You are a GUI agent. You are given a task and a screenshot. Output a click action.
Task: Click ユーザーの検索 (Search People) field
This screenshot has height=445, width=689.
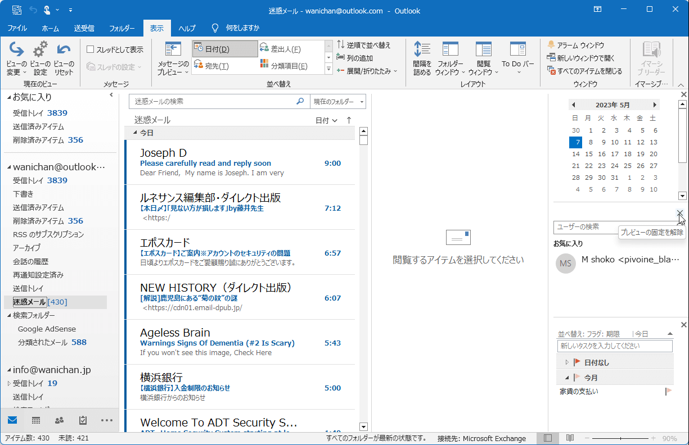pos(613,227)
